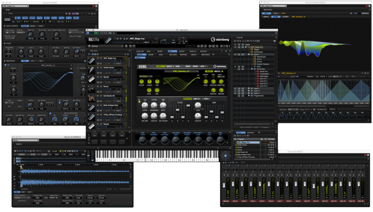373x212 pixels.
Task: Click the green power icon in top bar
Action: (x=96, y=33)
